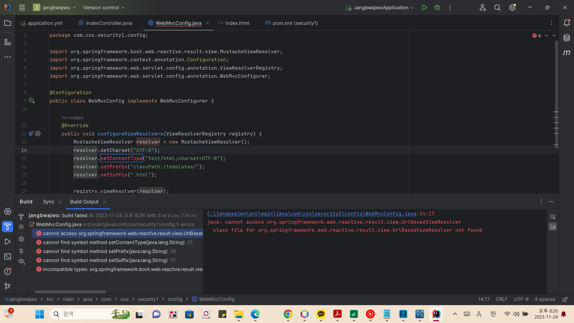Open IDE settings gear

[512, 7]
